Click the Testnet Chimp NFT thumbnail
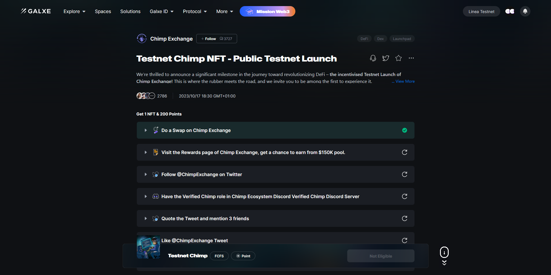 tap(148, 247)
